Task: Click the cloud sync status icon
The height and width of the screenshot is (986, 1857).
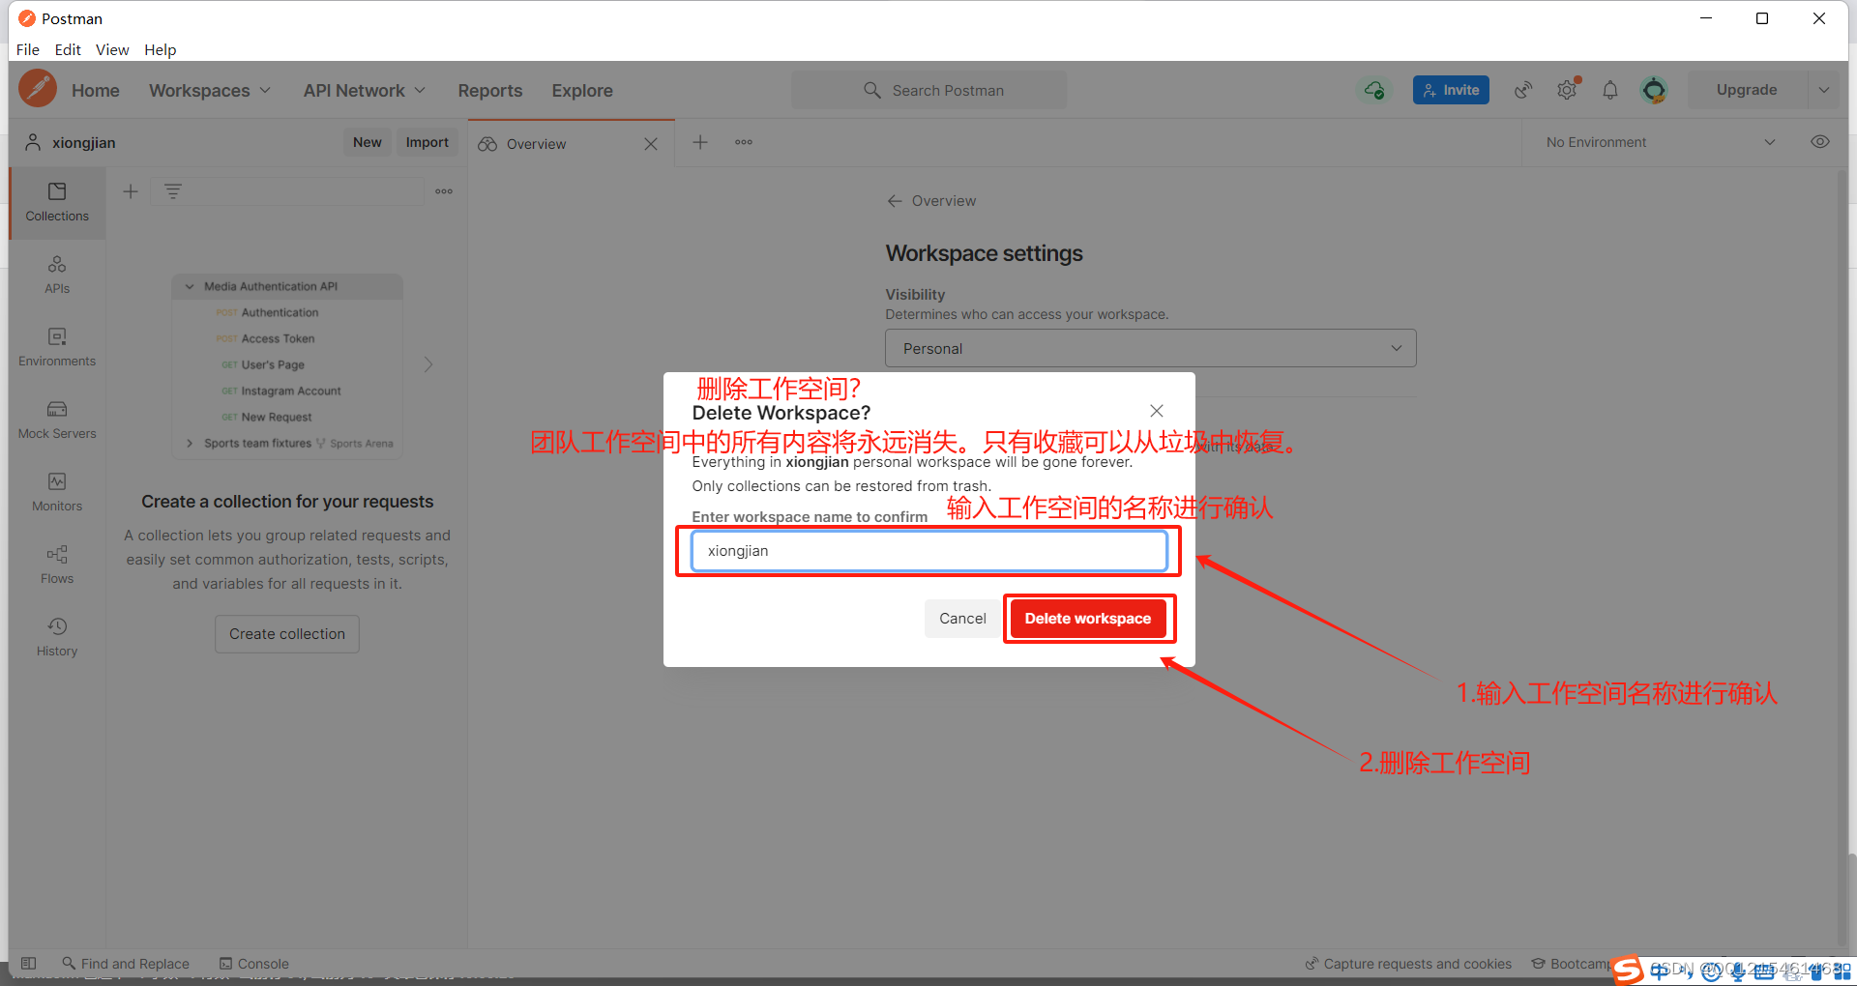Action: click(x=1374, y=90)
